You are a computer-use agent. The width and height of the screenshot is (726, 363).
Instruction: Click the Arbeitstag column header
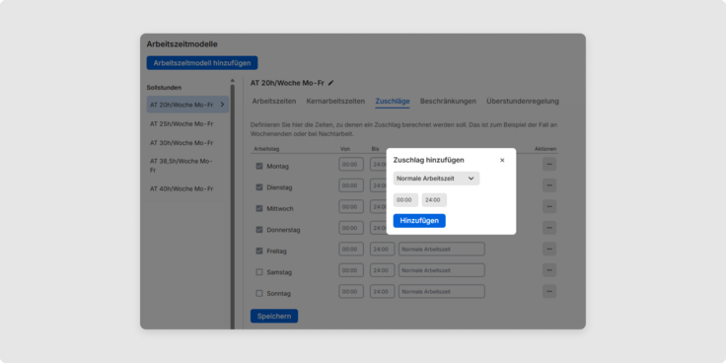[x=266, y=149]
